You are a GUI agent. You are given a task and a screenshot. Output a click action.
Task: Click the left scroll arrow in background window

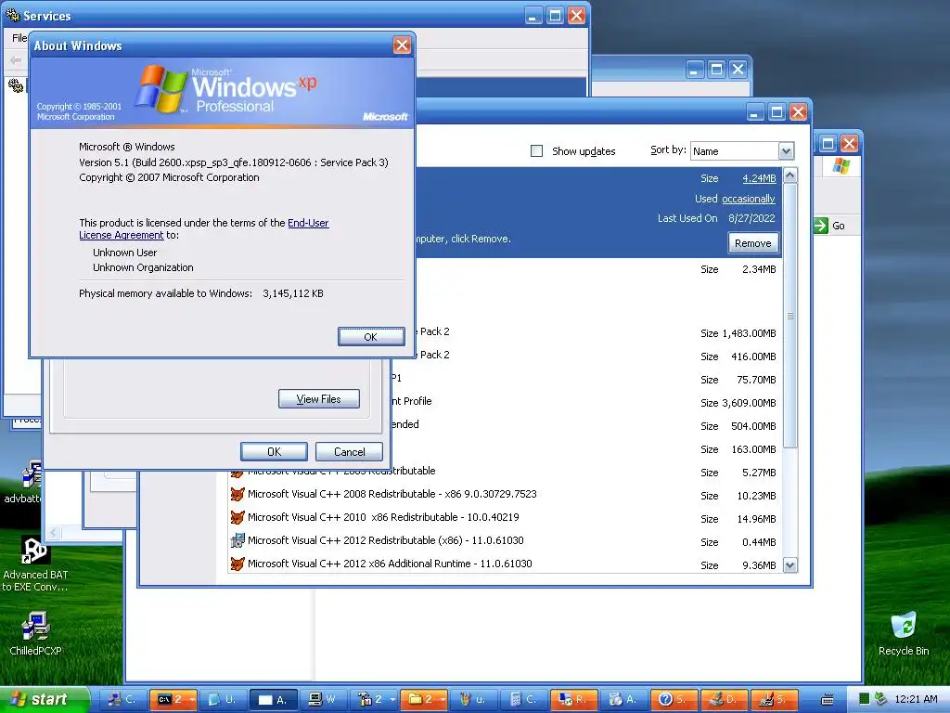coord(53,533)
